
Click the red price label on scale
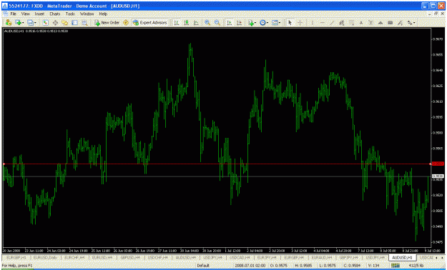(438, 164)
